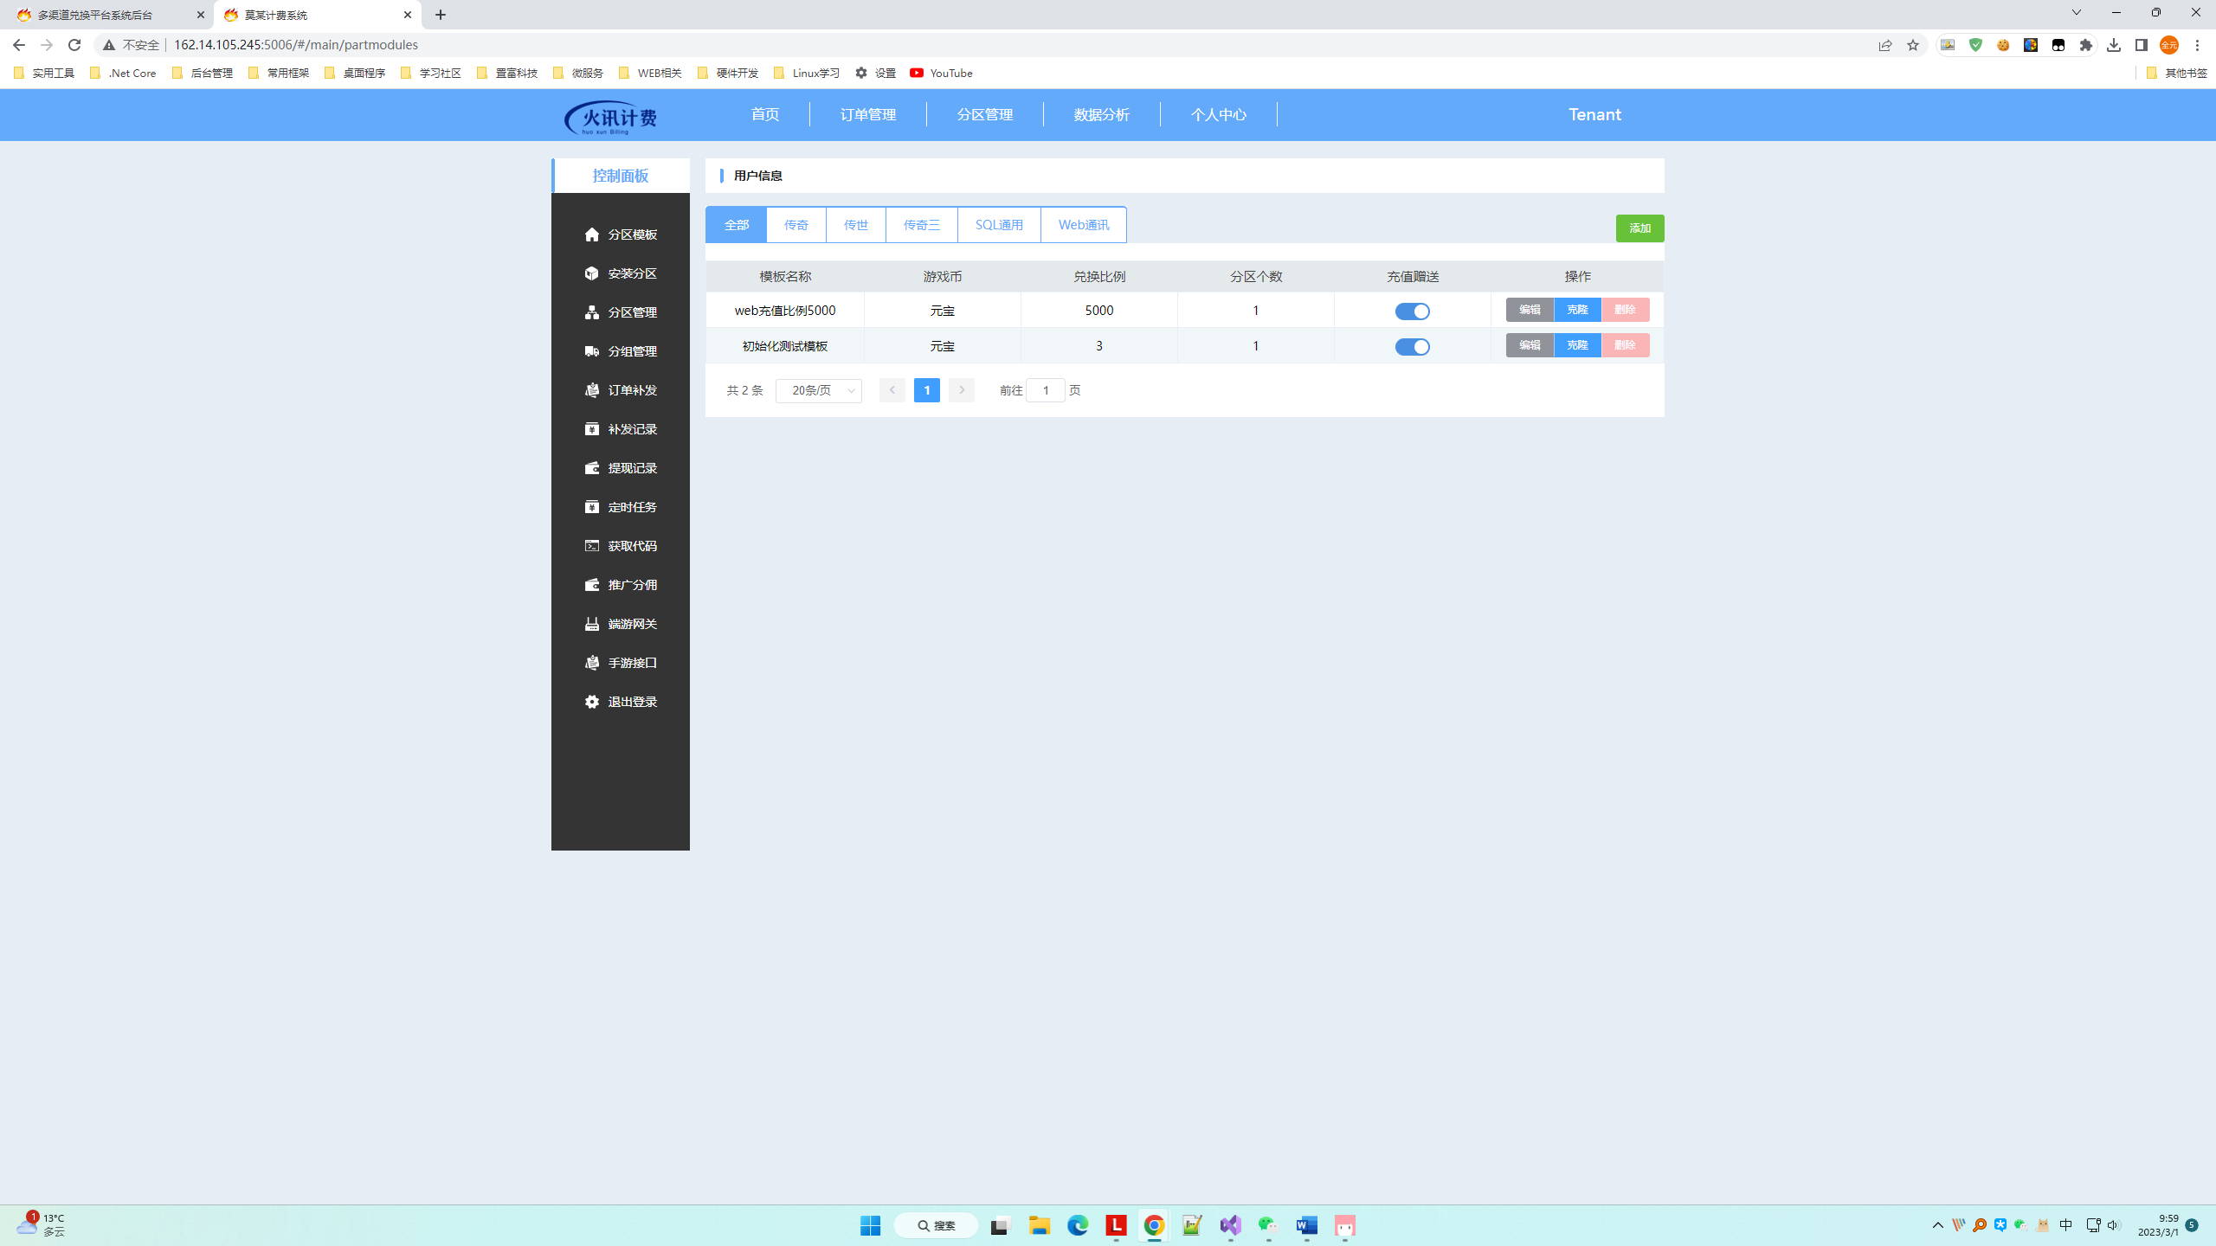The height and width of the screenshot is (1246, 2216).
Task: Click the page jump input field
Action: (1046, 390)
